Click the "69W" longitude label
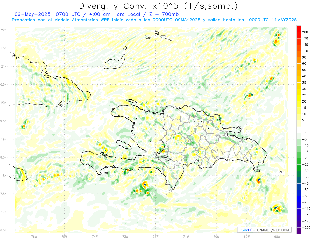The width and height of the screenshot is (311, 240). (247, 236)
